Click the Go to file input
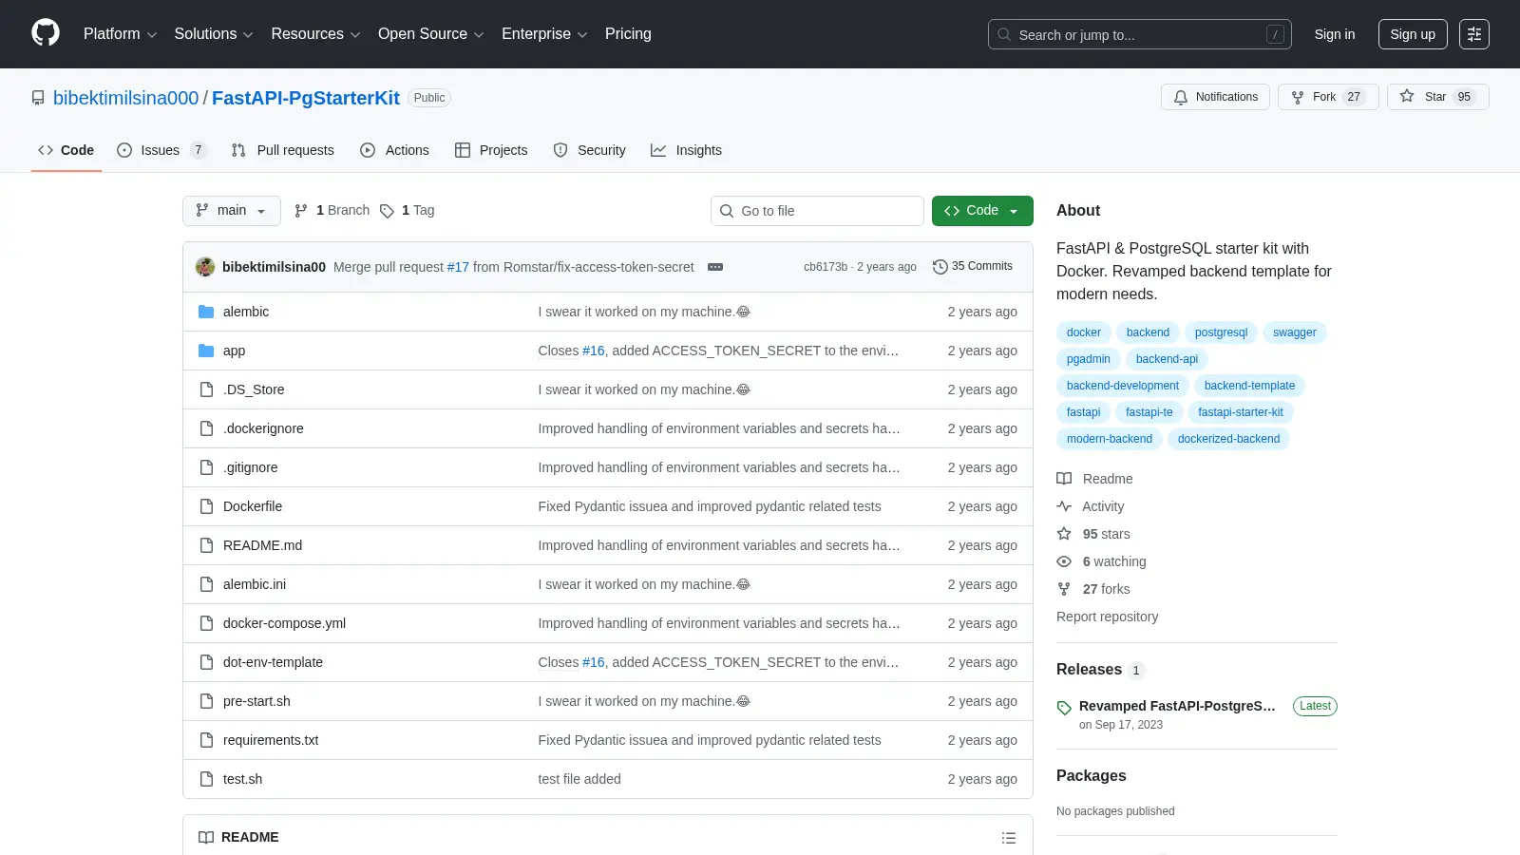1520x855 pixels. (x=817, y=211)
